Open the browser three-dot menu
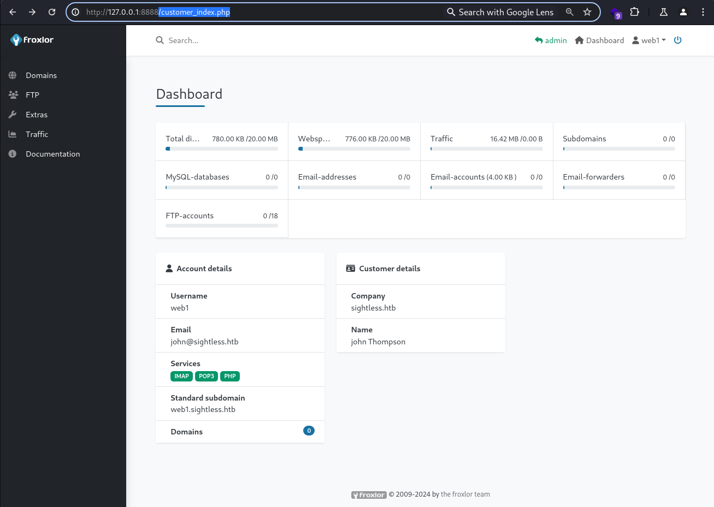714x507 pixels. [x=703, y=12]
